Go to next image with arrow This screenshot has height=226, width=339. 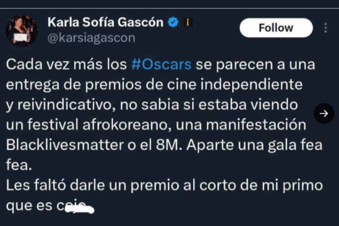[x=324, y=113]
